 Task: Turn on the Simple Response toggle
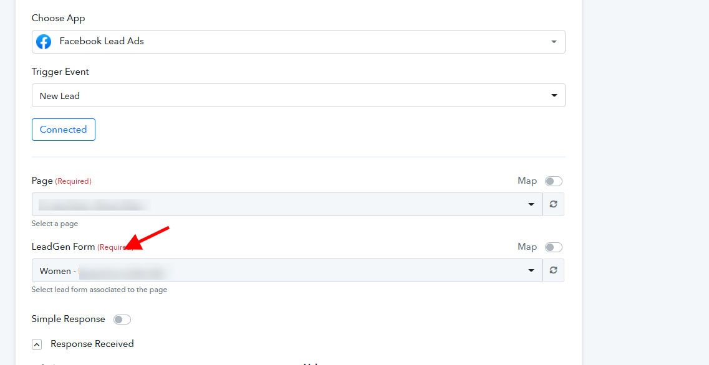click(122, 320)
